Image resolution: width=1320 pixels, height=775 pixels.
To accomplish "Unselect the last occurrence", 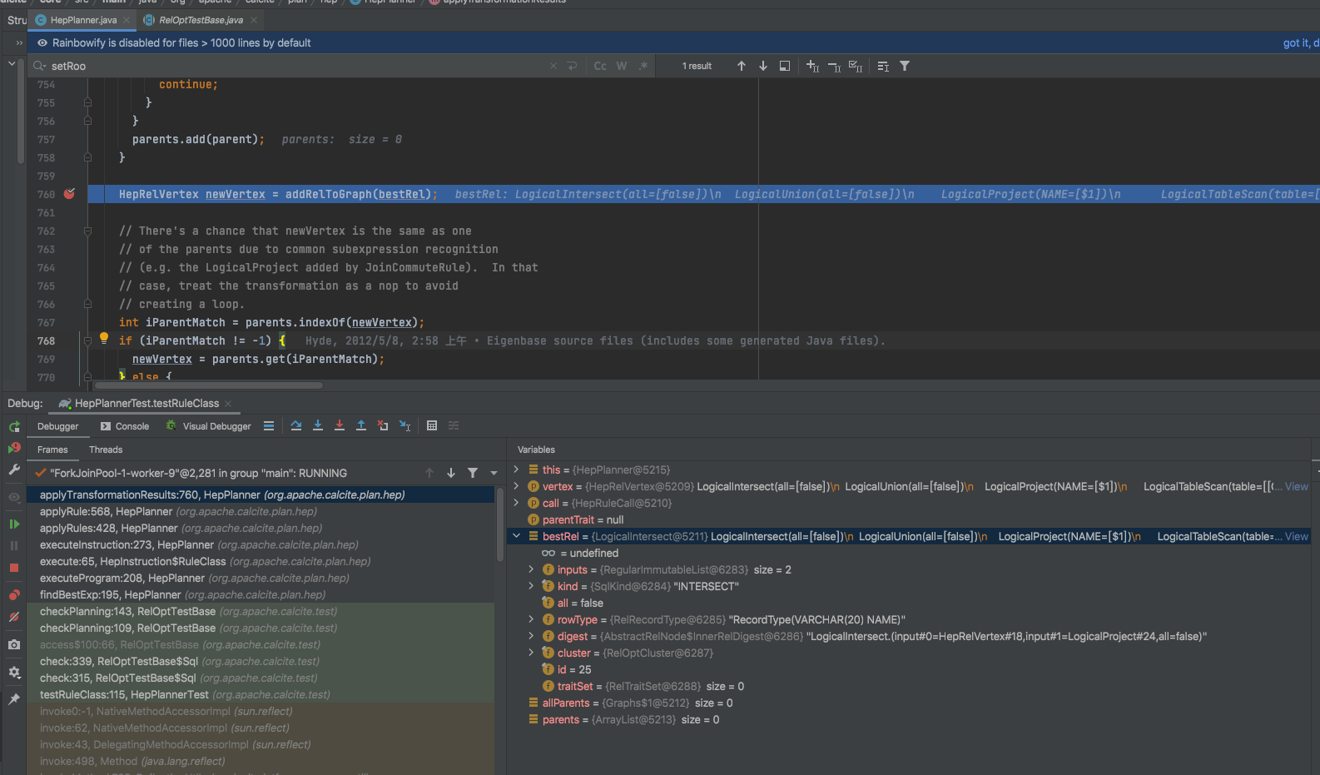I will tap(834, 66).
